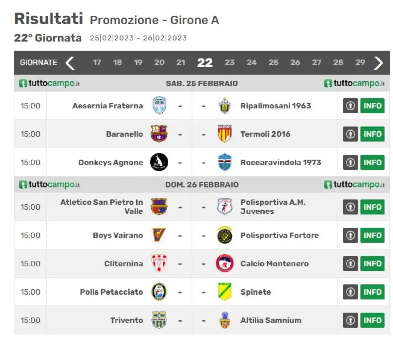Switch to giornata 21
393x341 pixels.
click(x=181, y=63)
